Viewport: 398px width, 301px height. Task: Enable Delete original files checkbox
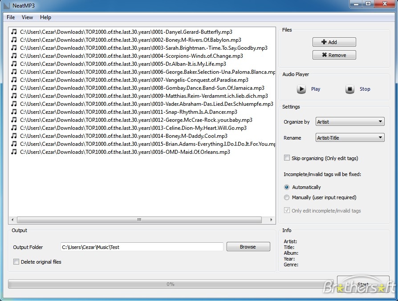pyautogui.click(x=16, y=262)
